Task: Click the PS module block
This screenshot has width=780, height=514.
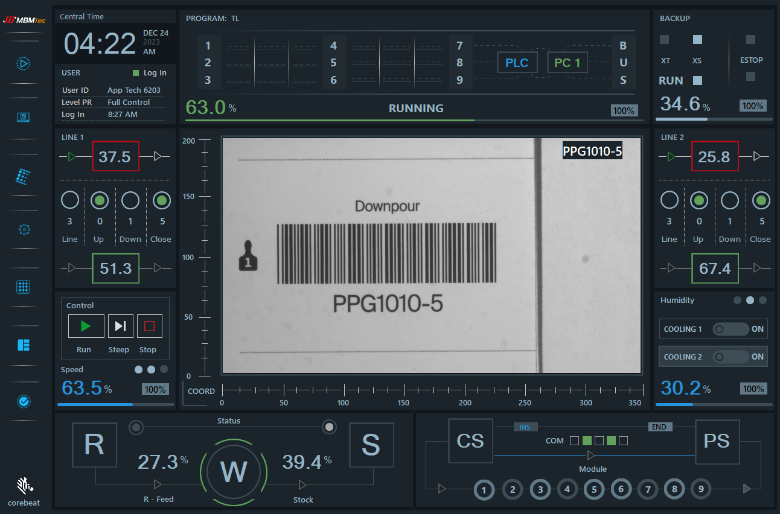Action: [717, 442]
